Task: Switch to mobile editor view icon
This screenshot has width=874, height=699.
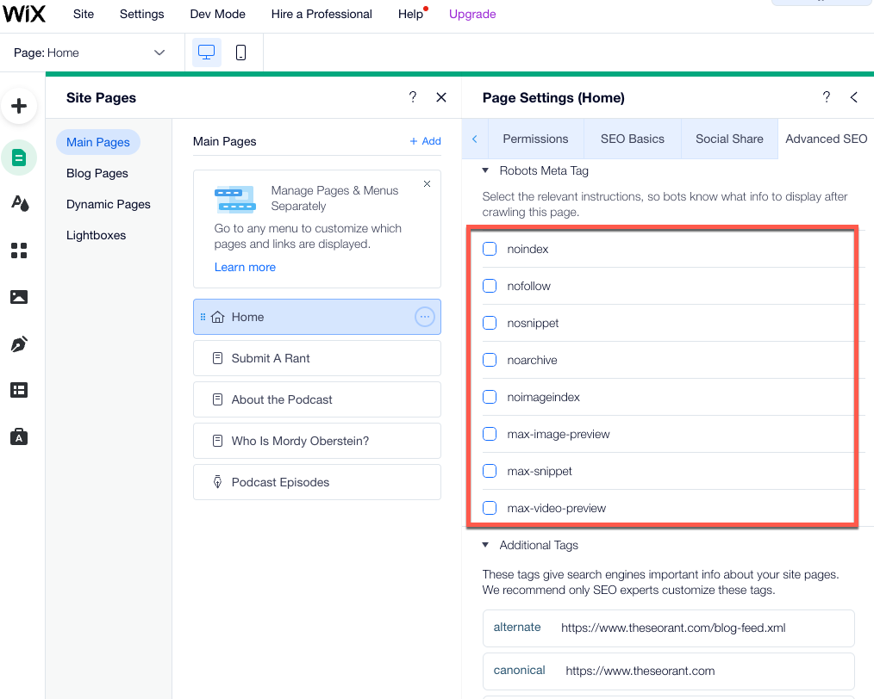Action: (240, 53)
